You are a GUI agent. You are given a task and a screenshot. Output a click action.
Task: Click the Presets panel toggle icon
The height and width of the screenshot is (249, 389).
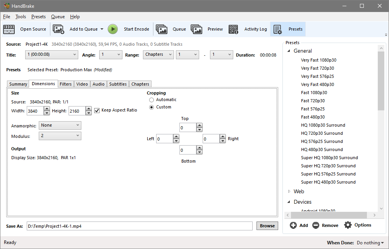278,29
